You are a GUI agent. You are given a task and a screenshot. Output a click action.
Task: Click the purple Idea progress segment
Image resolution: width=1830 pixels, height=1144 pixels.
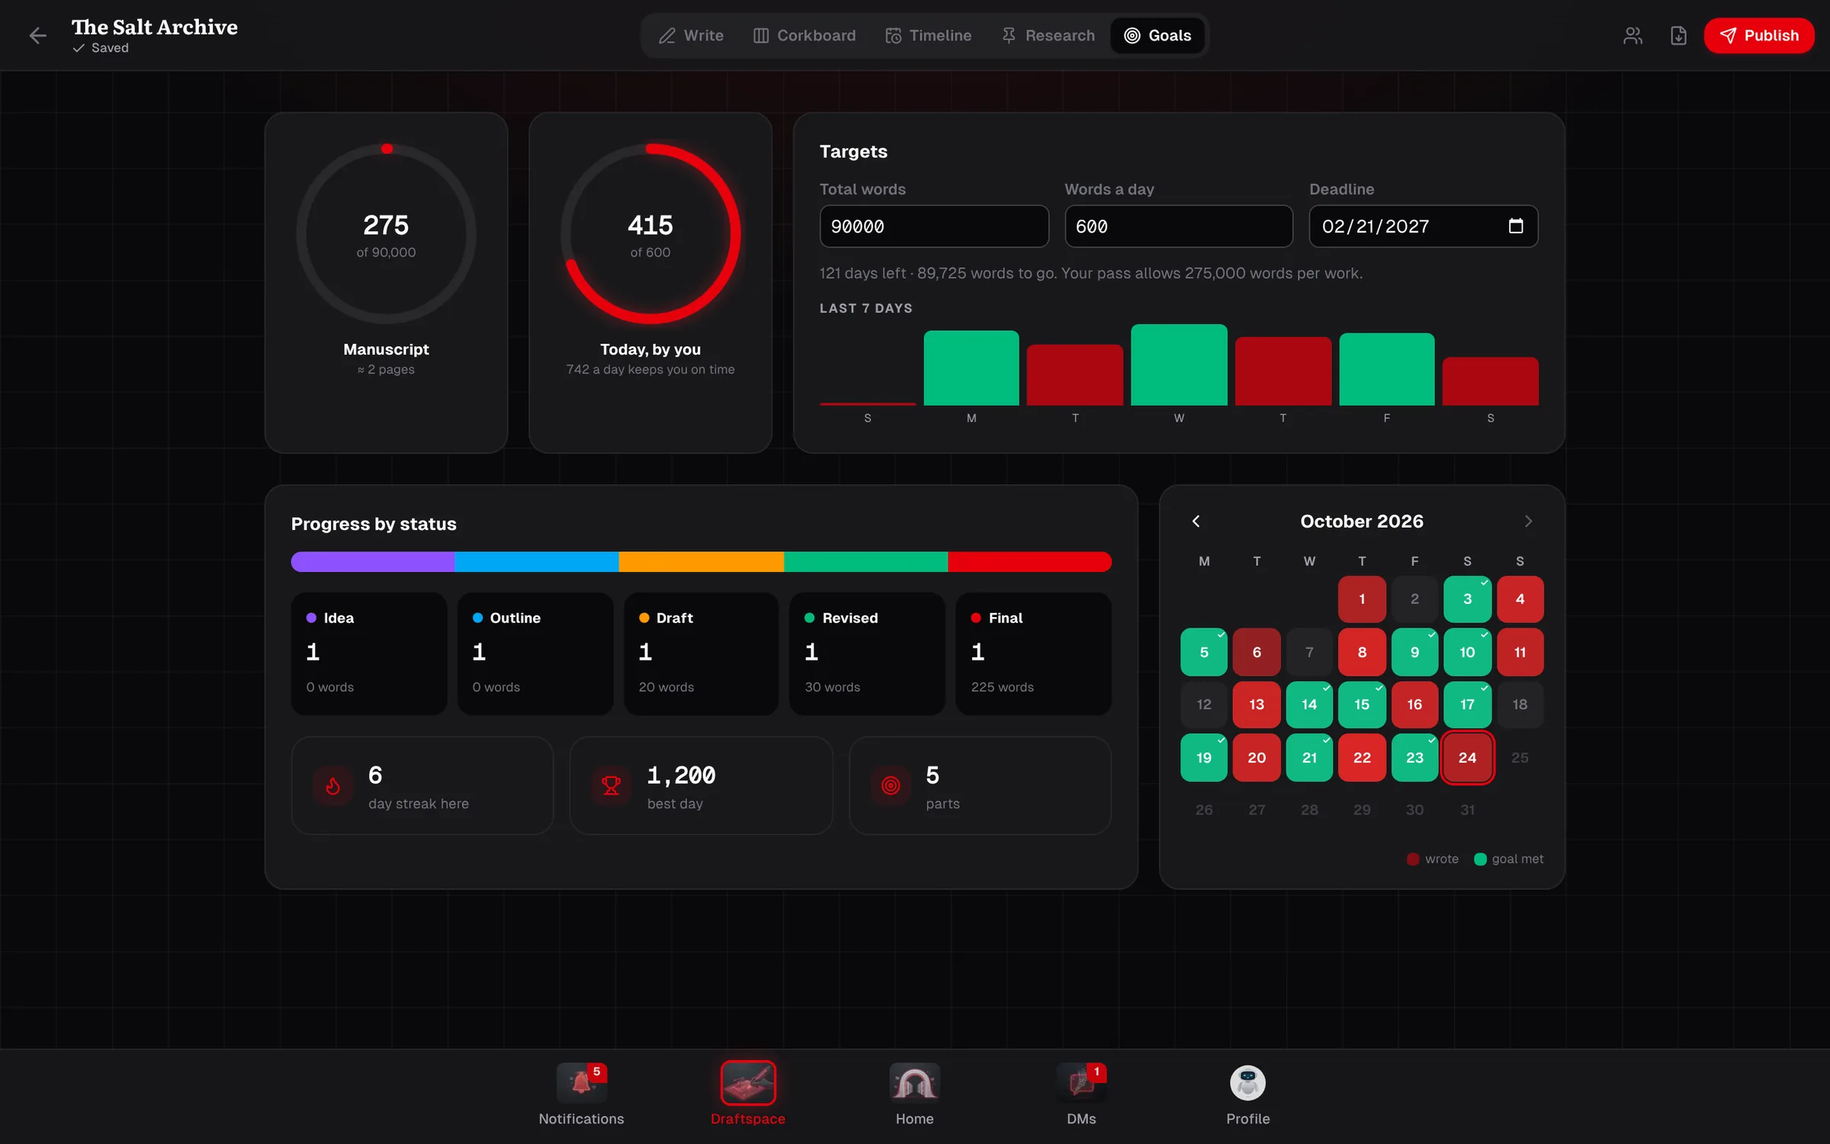[373, 562]
